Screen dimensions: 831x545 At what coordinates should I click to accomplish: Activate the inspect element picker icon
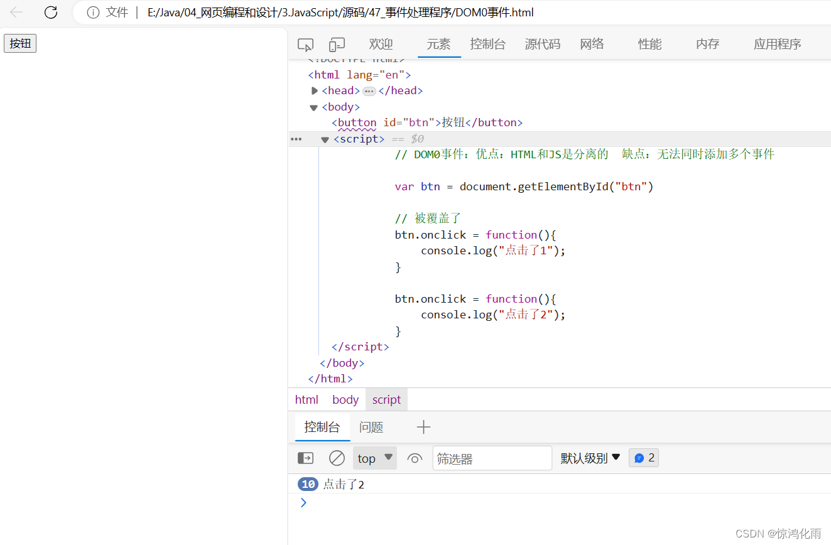coord(305,45)
